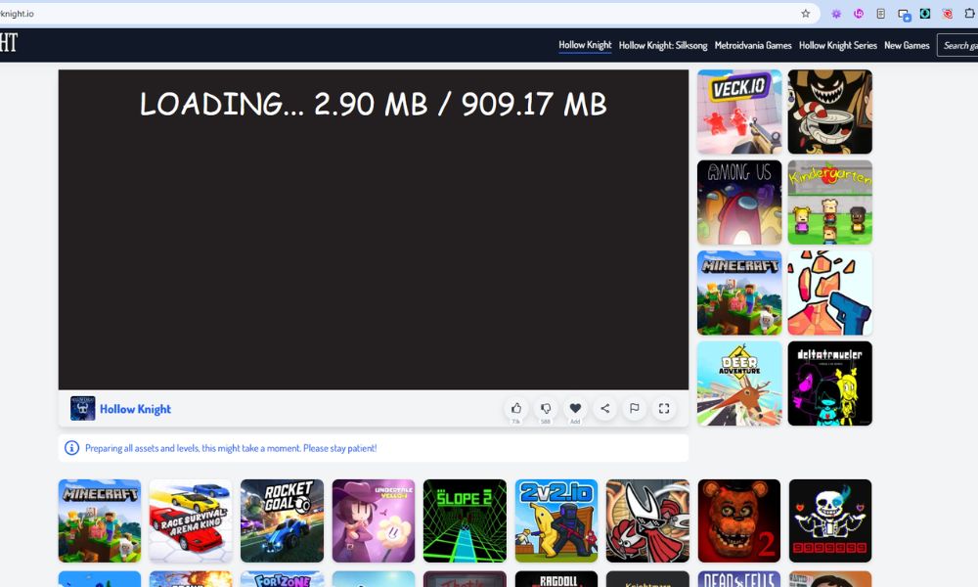978x587 pixels.
Task: Click the Hollow Knight title link below the player
Action: (x=135, y=409)
